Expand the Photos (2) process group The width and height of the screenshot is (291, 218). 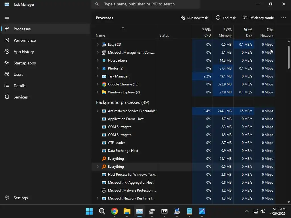[x=98, y=68]
